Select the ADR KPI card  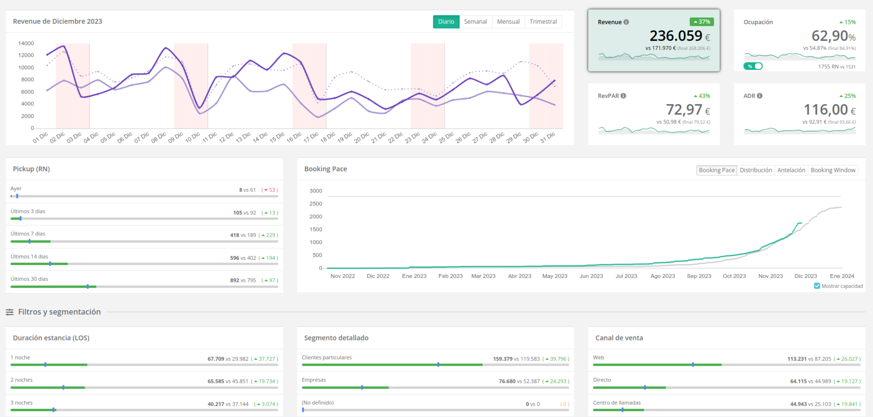coord(800,114)
